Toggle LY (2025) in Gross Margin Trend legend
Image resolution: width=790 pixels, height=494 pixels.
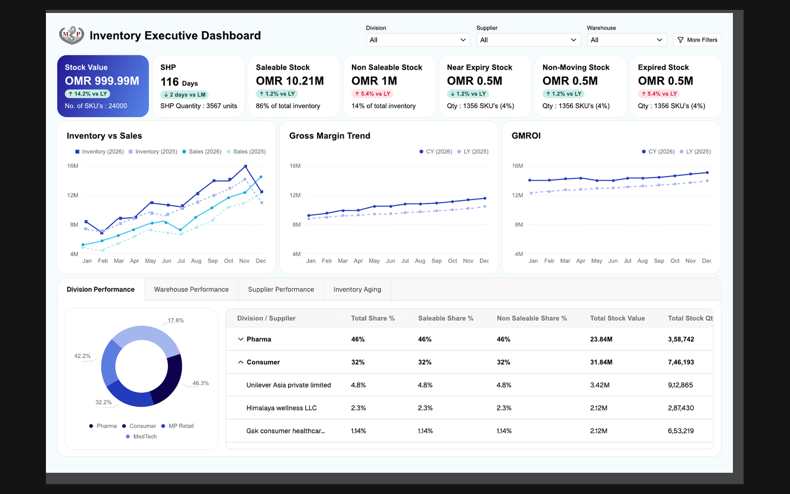tap(473, 152)
